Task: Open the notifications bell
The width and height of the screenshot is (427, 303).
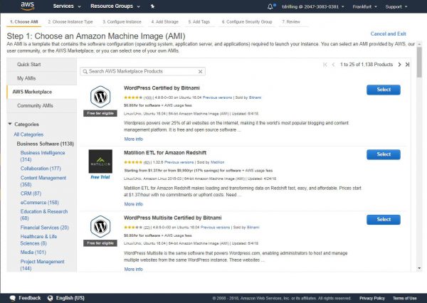Action: [x=271, y=6]
